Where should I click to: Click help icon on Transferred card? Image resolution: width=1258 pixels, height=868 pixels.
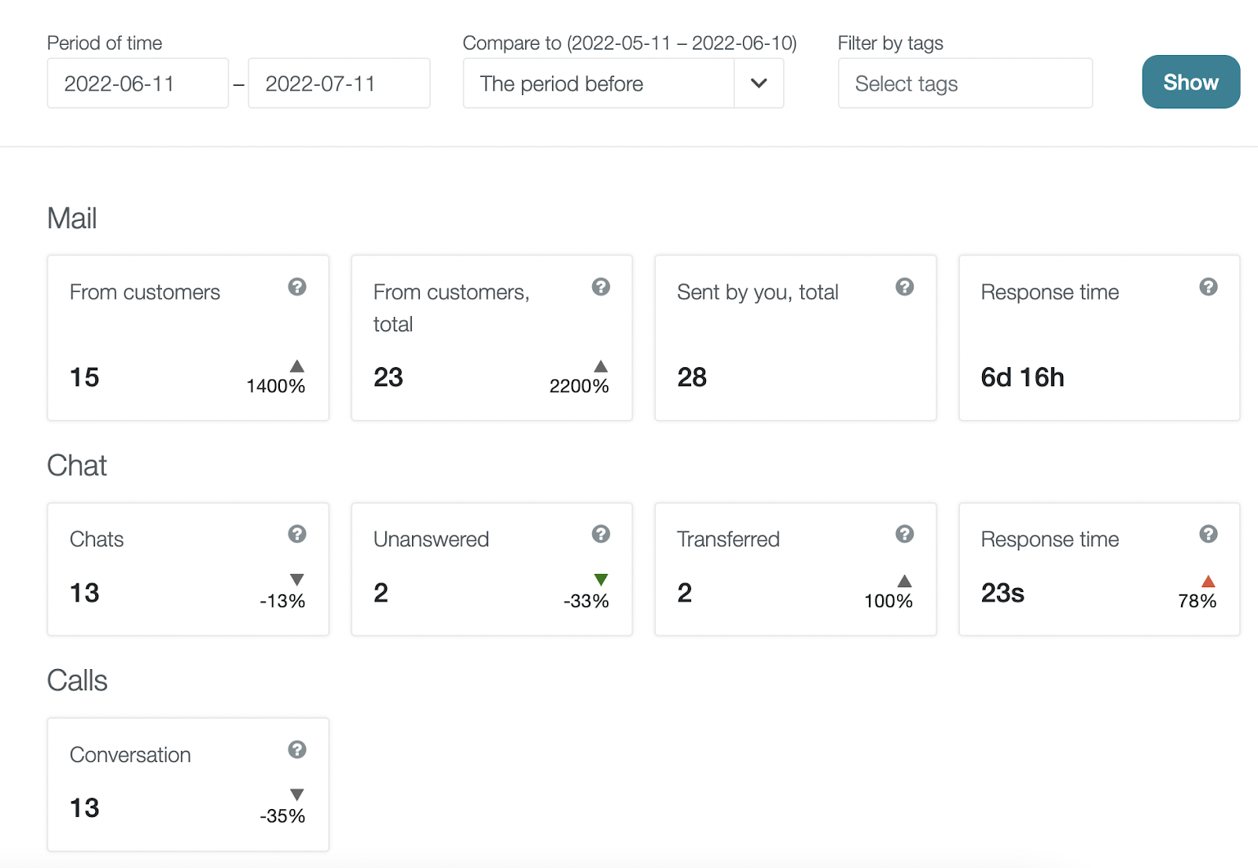[x=904, y=534]
